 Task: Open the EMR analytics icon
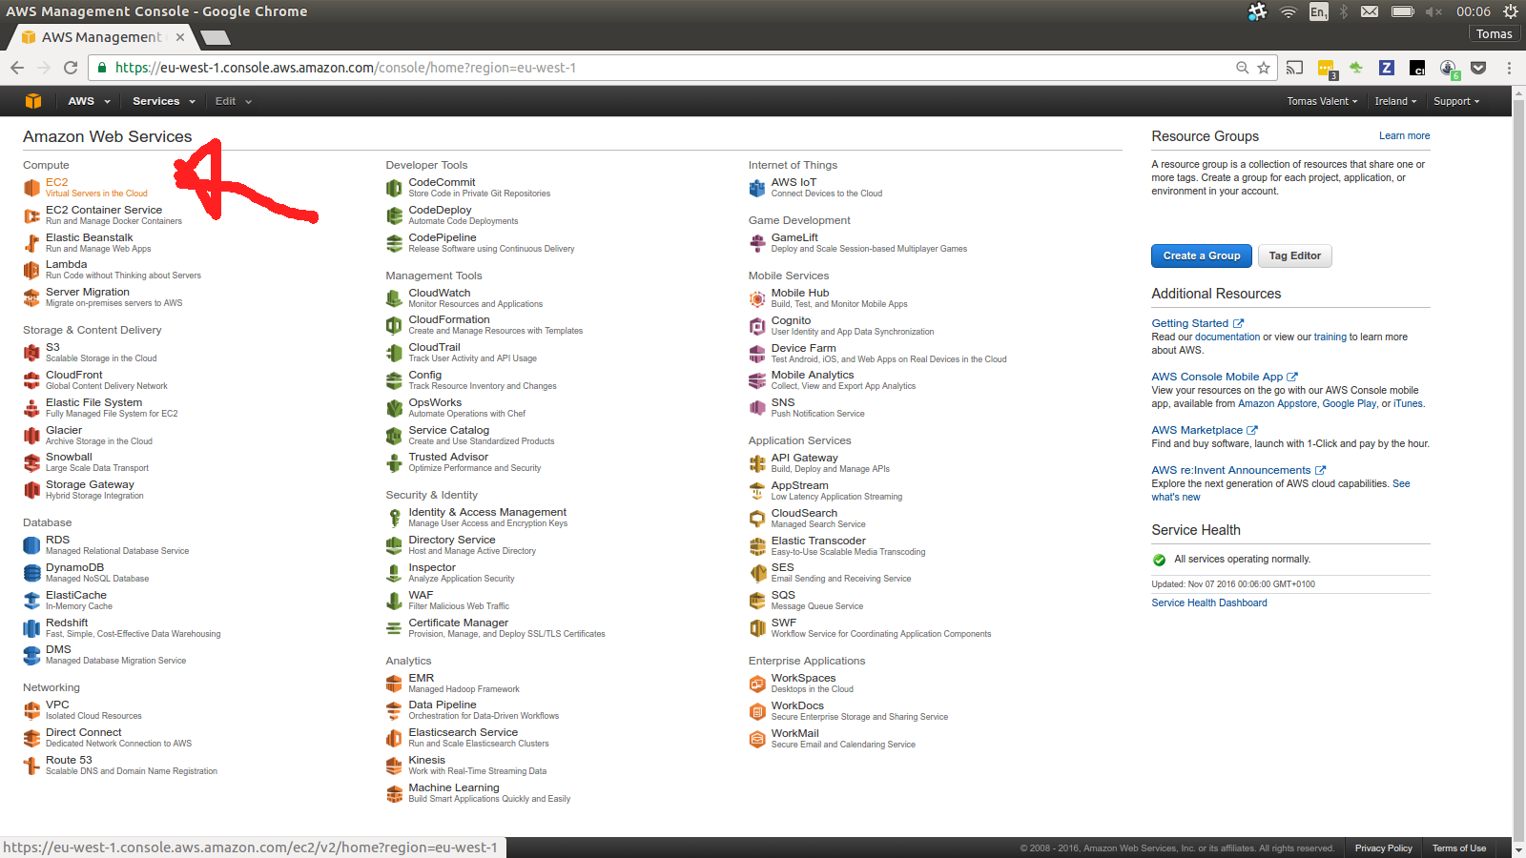coord(394,684)
